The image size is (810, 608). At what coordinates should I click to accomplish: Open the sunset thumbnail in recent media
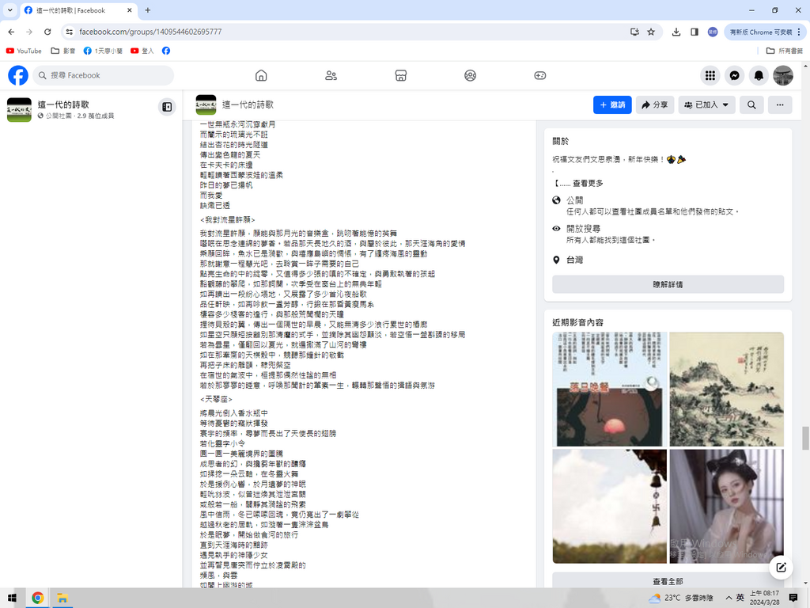607,388
